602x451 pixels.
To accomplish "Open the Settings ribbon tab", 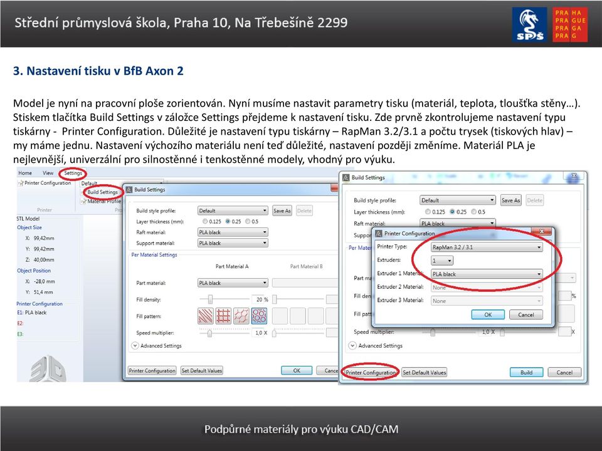I will pyautogui.click(x=73, y=173).
